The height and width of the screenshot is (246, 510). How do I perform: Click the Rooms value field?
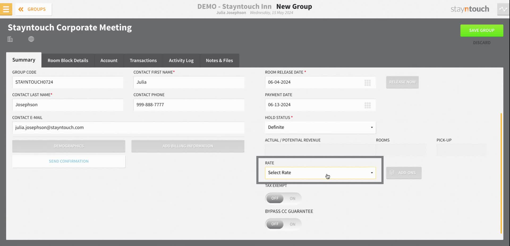coord(401,150)
